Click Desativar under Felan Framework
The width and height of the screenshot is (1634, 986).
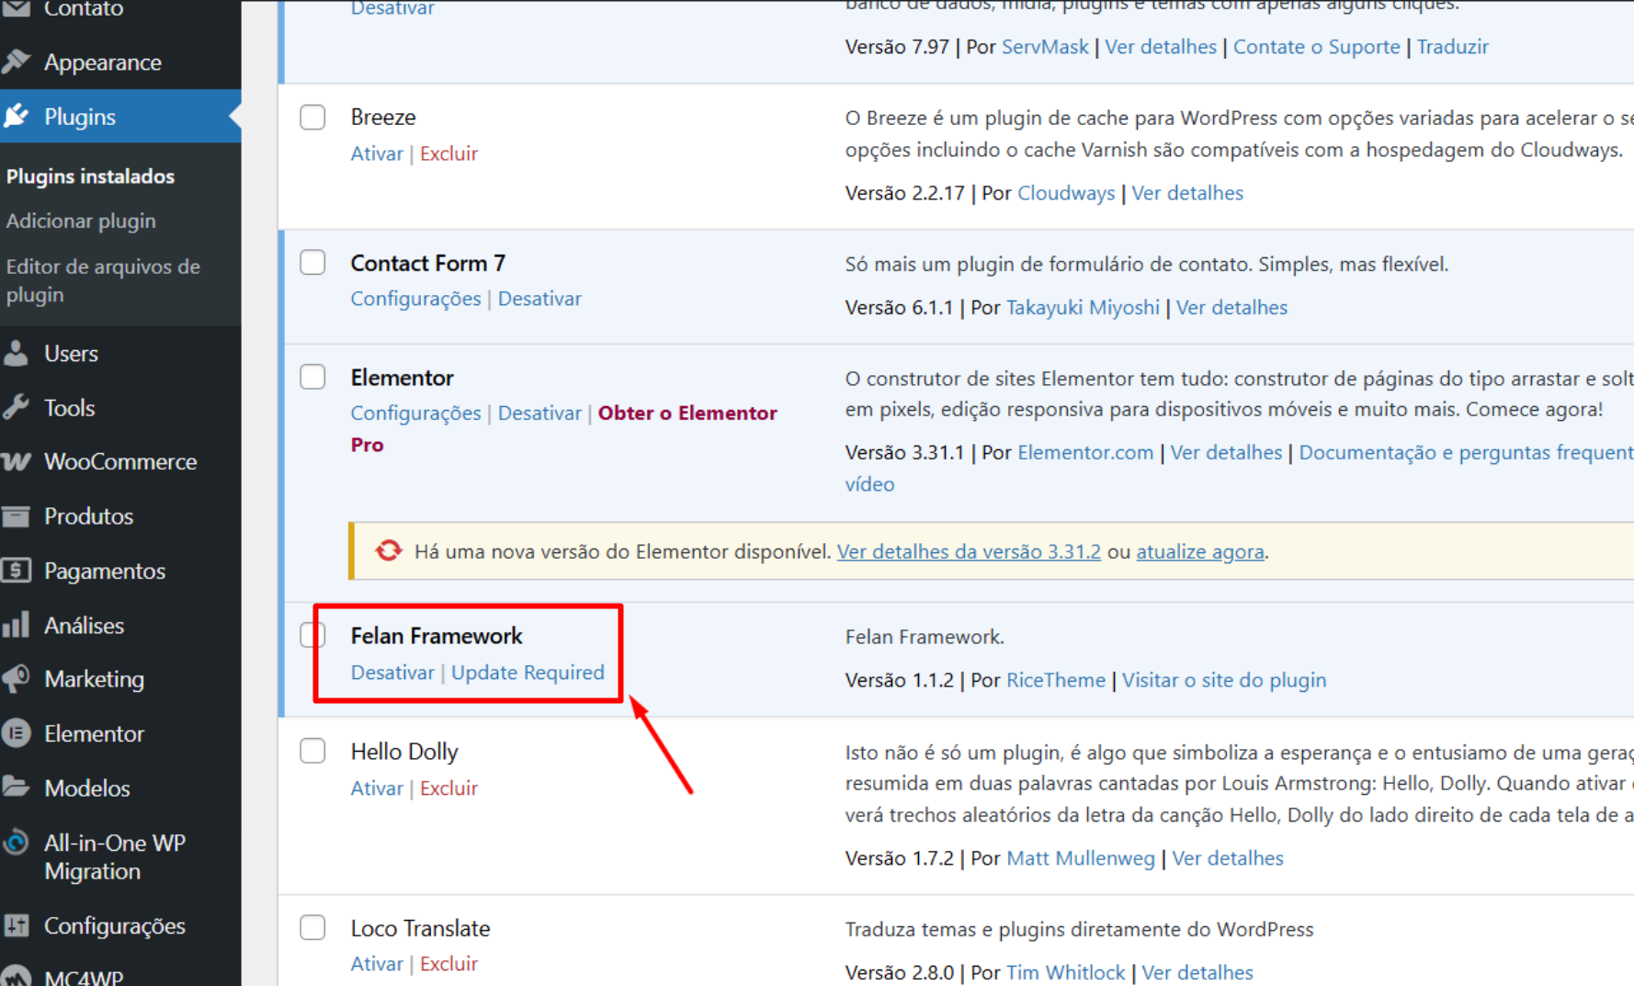pos(392,672)
